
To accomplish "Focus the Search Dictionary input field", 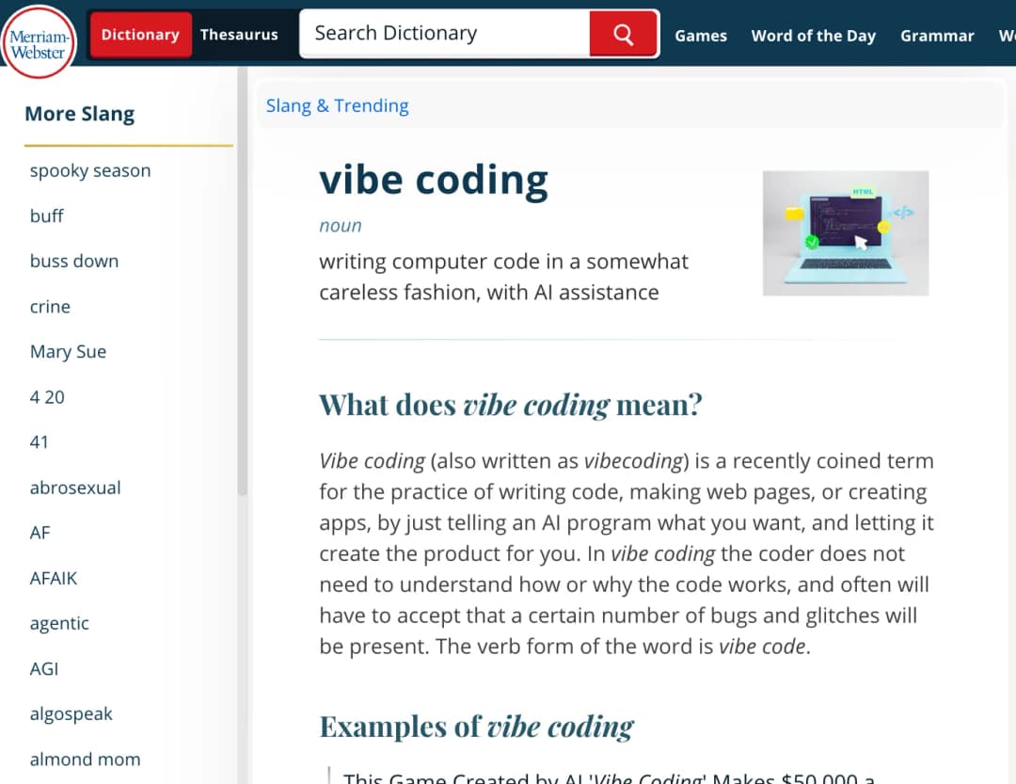I will pyautogui.click(x=445, y=34).
